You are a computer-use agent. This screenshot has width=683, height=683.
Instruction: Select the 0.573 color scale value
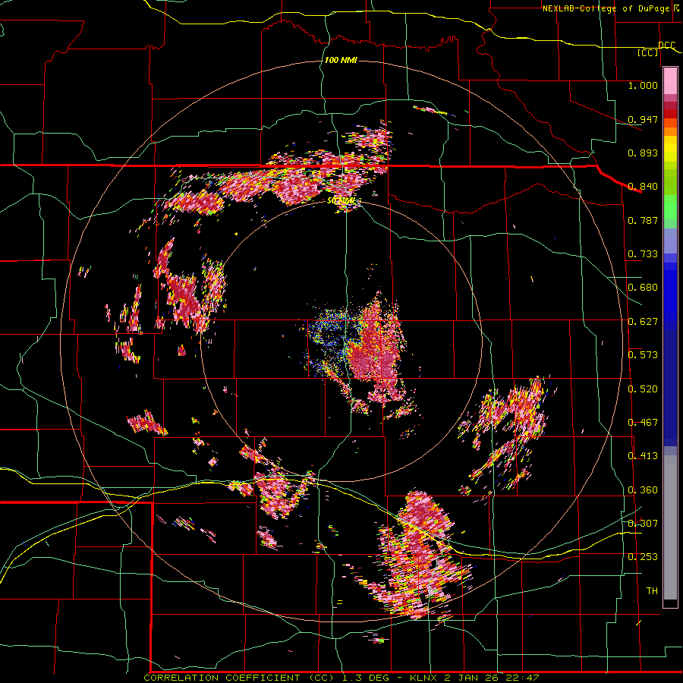(x=643, y=355)
